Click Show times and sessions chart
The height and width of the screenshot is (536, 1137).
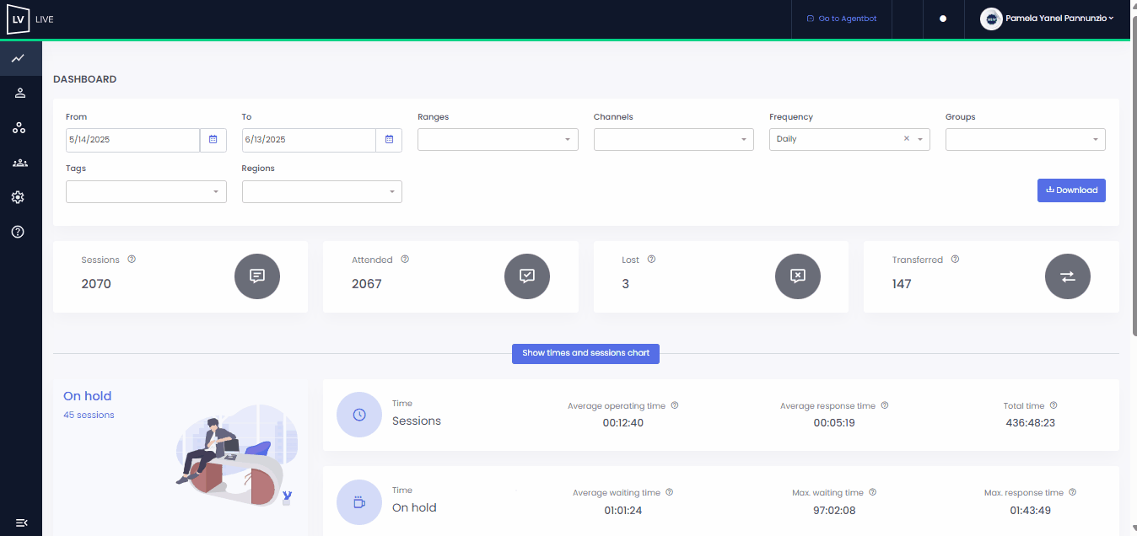point(585,353)
